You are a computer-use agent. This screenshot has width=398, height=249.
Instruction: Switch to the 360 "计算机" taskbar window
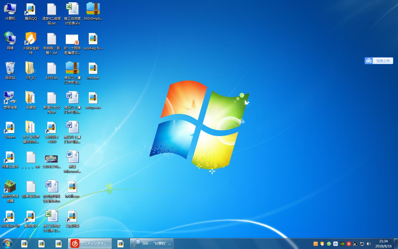click(x=152, y=243)
